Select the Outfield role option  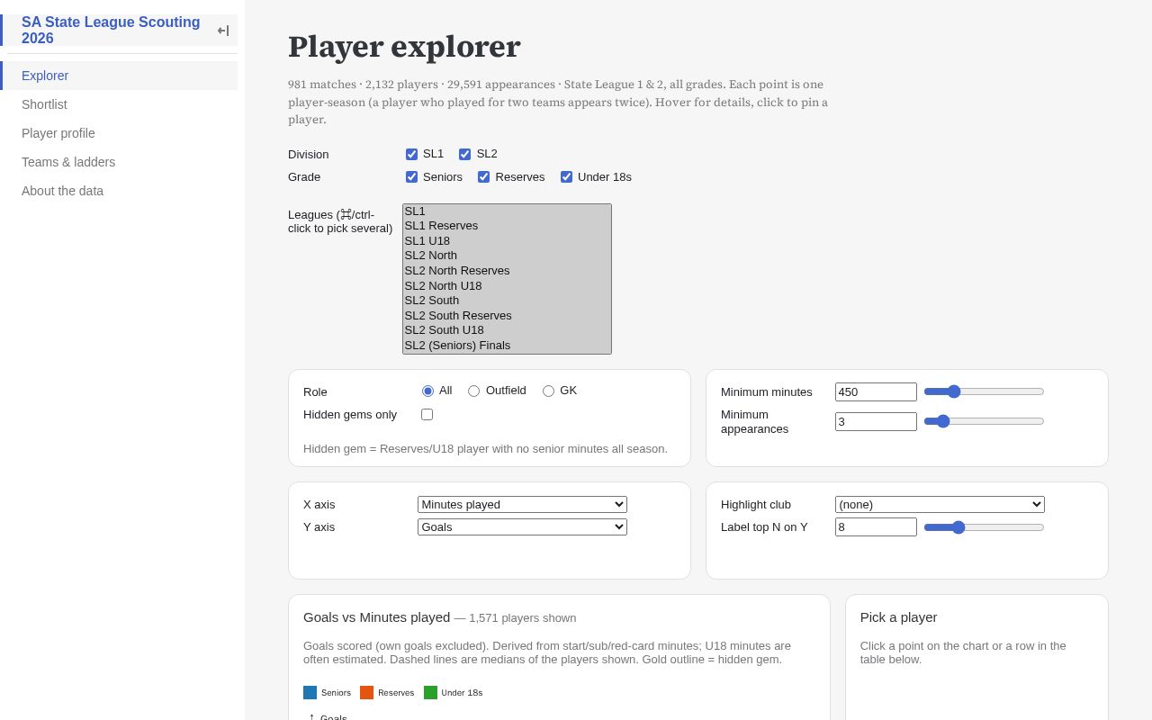click(x=473, y=391)
